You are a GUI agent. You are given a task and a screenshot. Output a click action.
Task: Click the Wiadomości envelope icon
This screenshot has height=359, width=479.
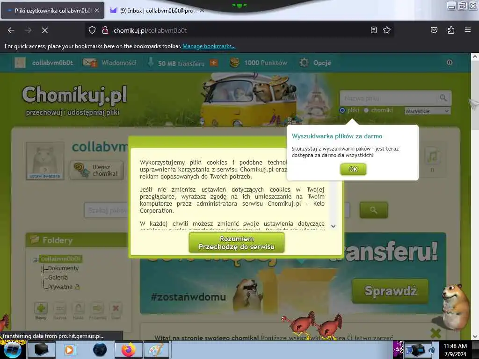point(90,63)
